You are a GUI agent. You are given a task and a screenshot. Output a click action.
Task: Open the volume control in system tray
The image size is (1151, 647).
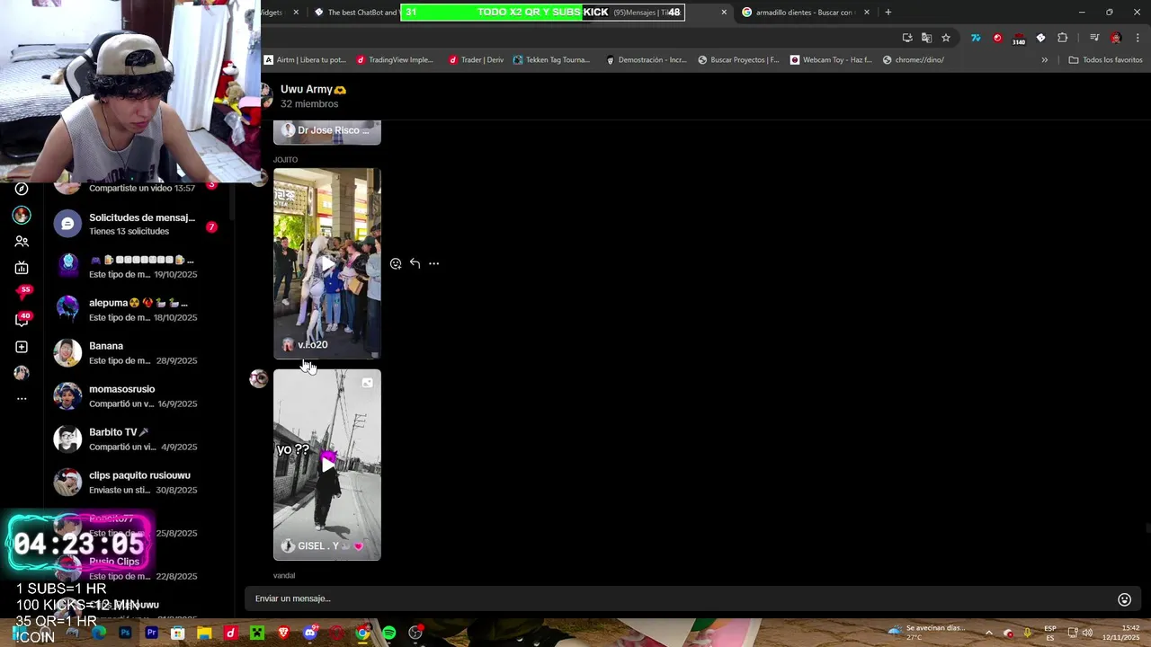(x=1086, y=633)
